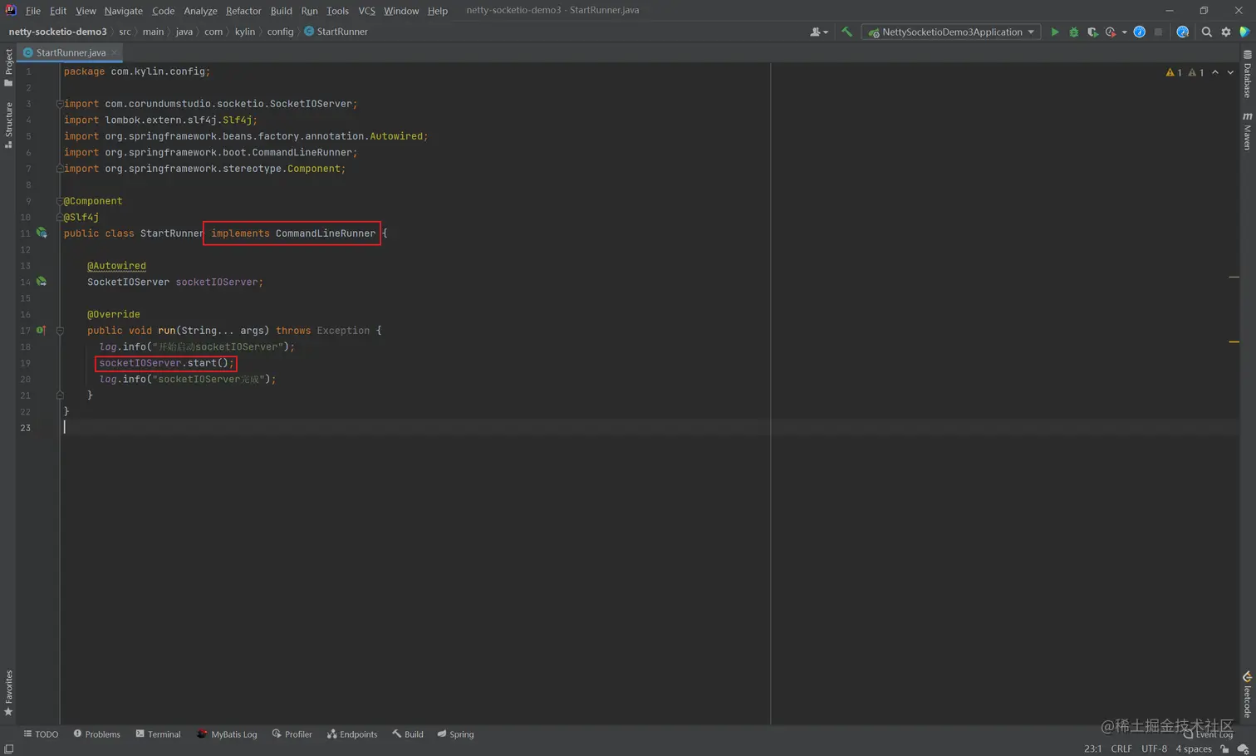Click the fold marker beside @Component
Viewport: 1256px width, 756px height.
(60, 201)
